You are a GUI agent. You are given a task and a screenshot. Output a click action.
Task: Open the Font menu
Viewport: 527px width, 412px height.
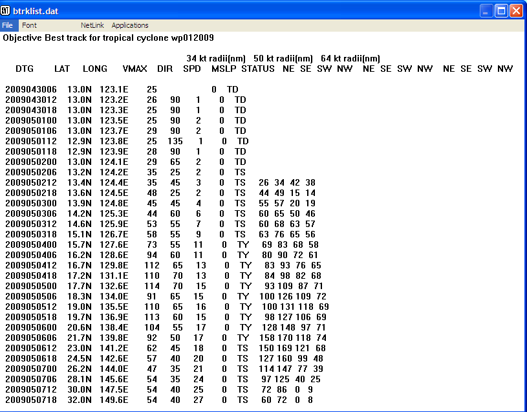tap(29, 25)
